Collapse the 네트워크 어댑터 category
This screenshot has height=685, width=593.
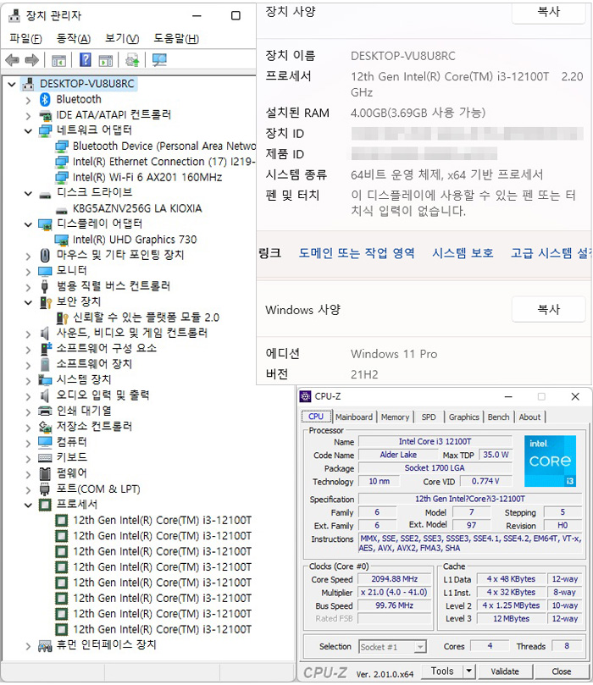pyautogui.click(x=29, y=130)
